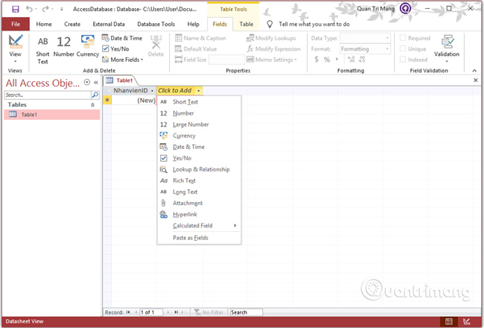The height and width of the screenshot is (328, 484).
Task: Apply currency dollar format
Action: (x=316, y=60)
